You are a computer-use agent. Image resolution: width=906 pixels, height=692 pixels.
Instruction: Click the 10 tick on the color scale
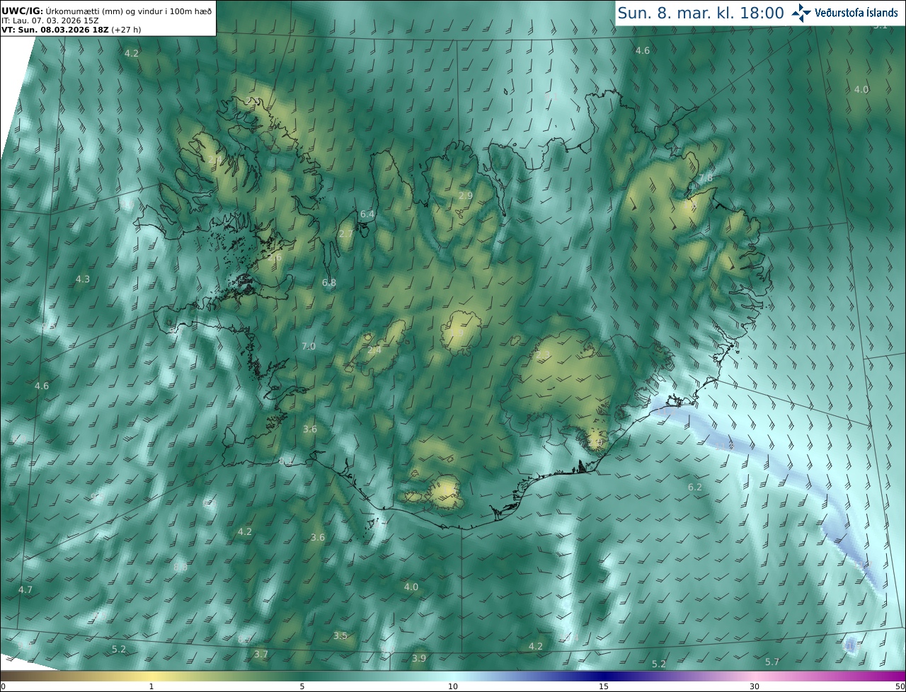tap(453, 686)
